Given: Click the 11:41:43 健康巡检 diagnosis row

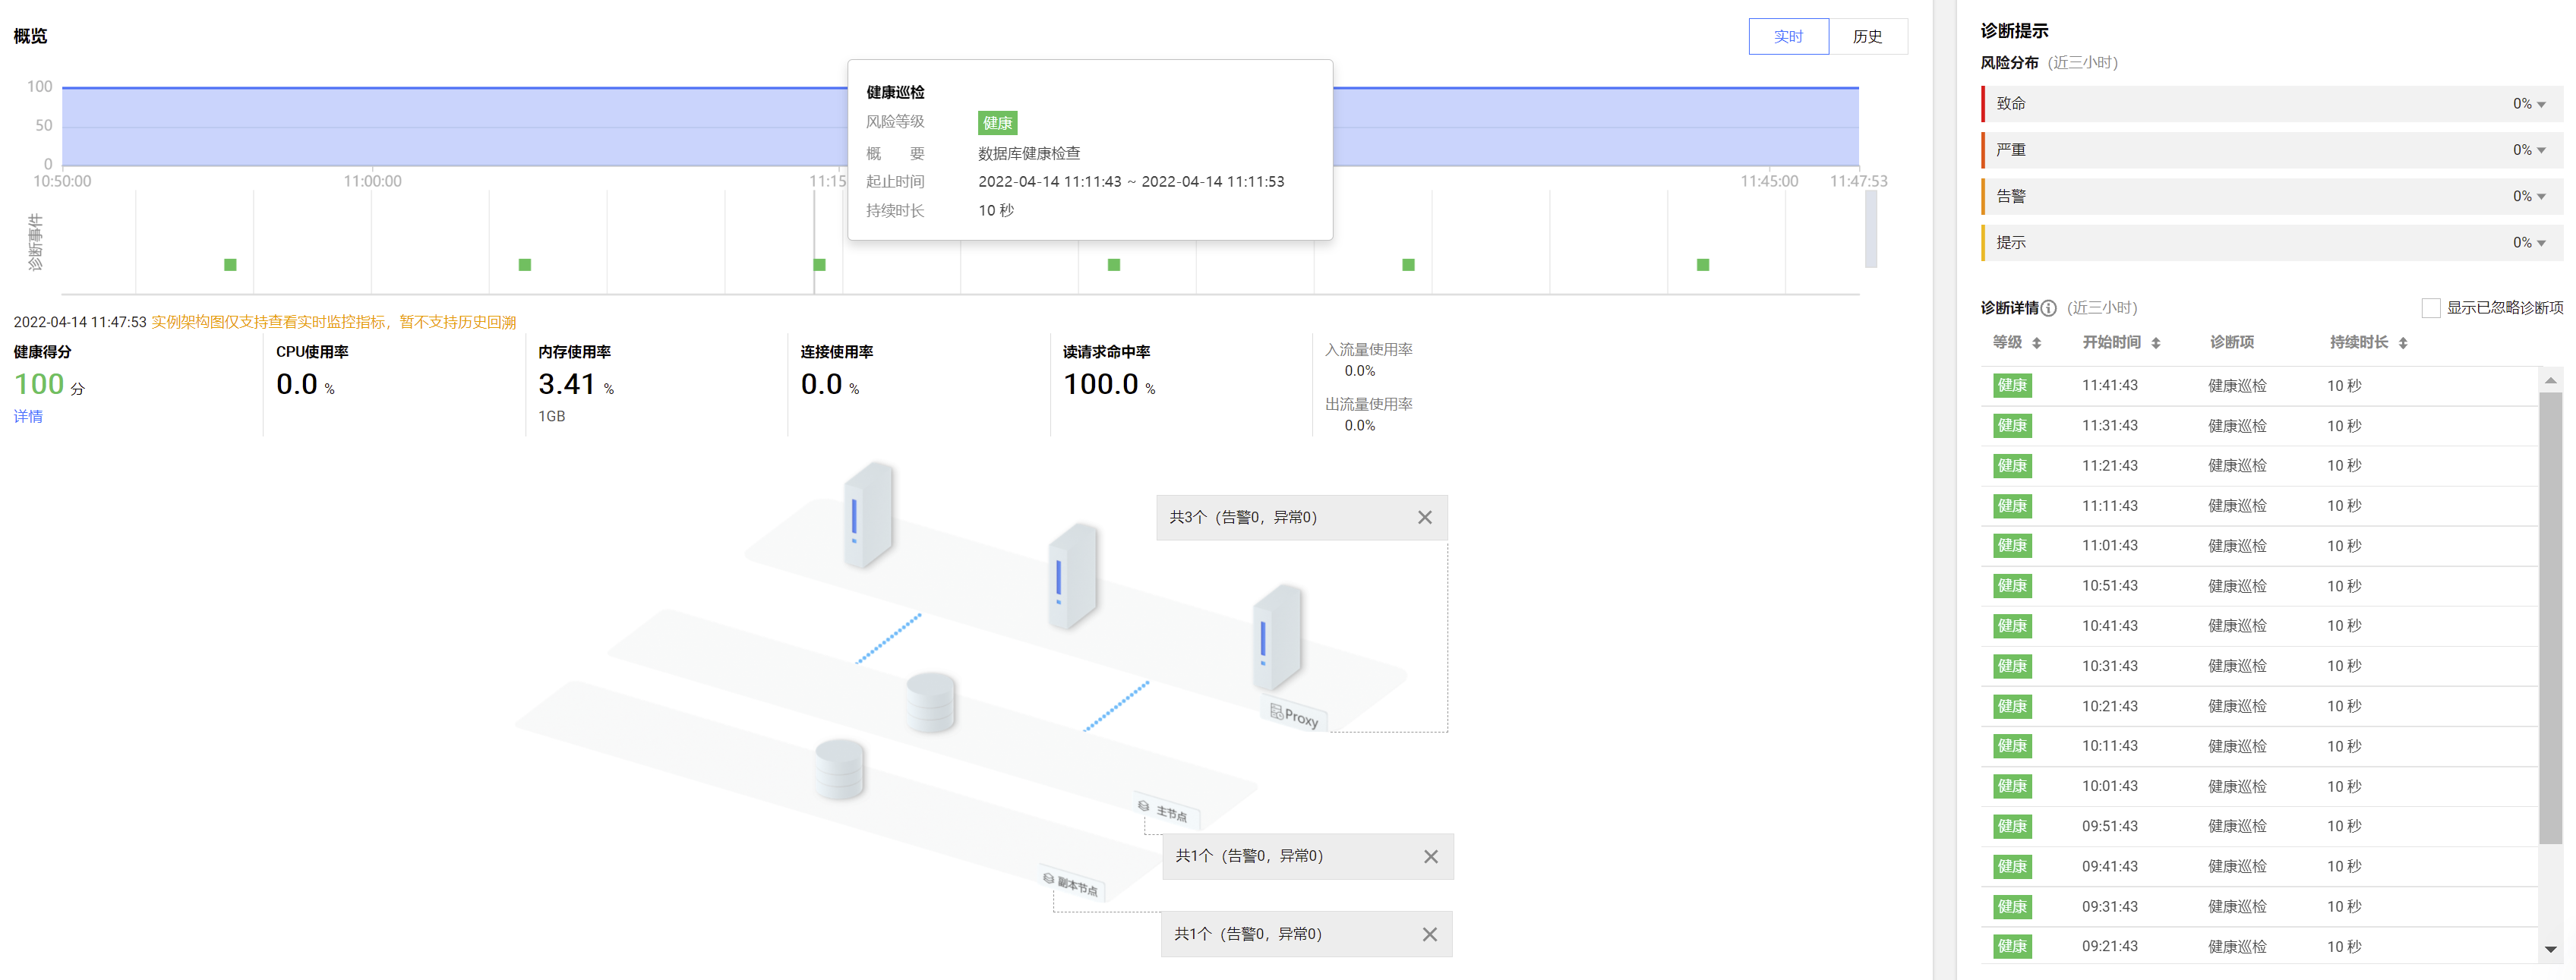Looking at the screenshot, I should 2236,386.
